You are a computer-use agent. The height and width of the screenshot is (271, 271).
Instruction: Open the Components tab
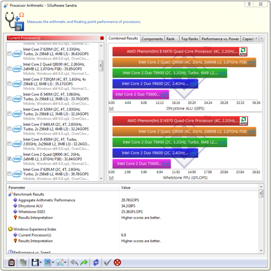152,39
